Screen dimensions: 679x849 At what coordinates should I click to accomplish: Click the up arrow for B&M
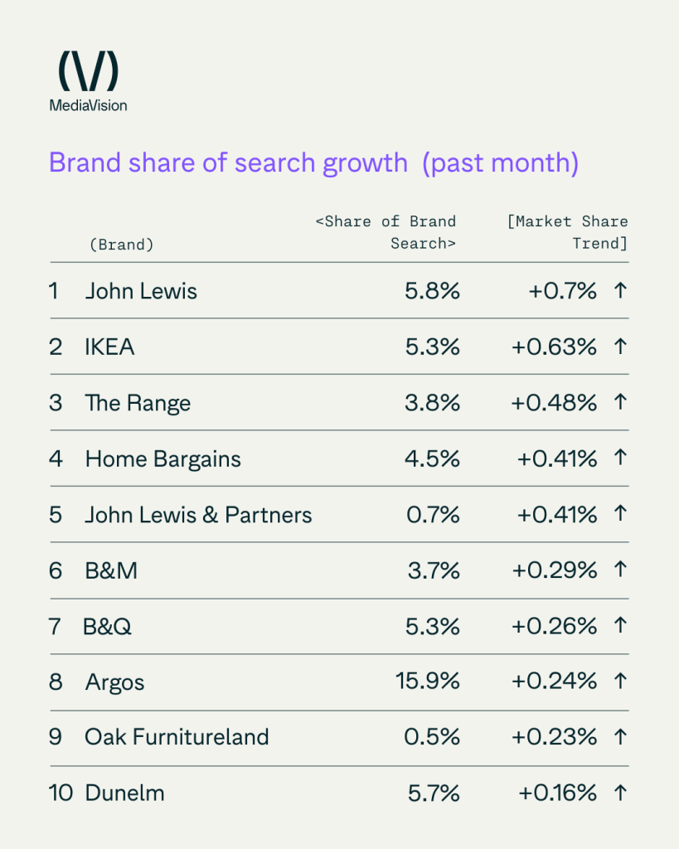click(618, 570)
